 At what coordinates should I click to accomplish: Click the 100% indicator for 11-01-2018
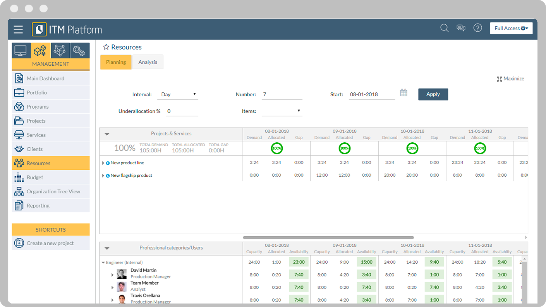click(x=480, y=148)
